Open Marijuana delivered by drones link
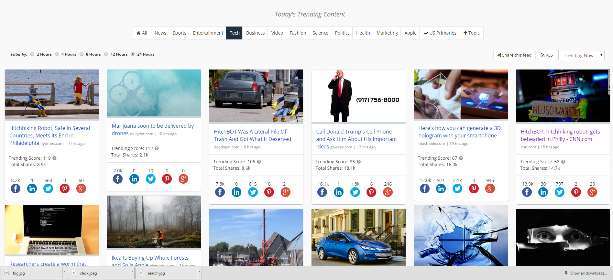The height and width of the screenshot is (280, 613). [153, 129]
